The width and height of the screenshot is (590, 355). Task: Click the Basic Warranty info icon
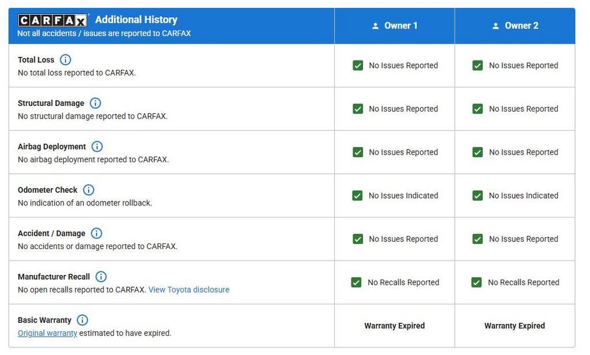[82, 320]
